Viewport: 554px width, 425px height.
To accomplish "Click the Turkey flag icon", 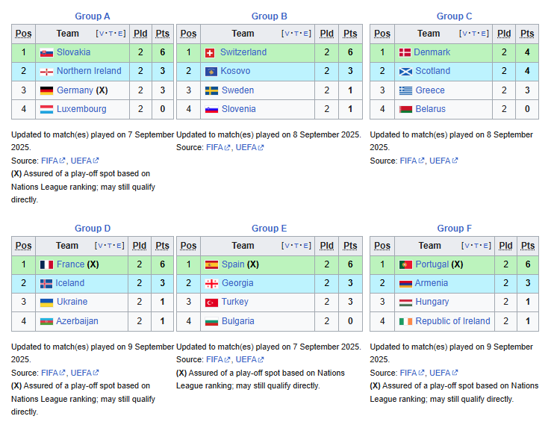I will click(211, 303).
